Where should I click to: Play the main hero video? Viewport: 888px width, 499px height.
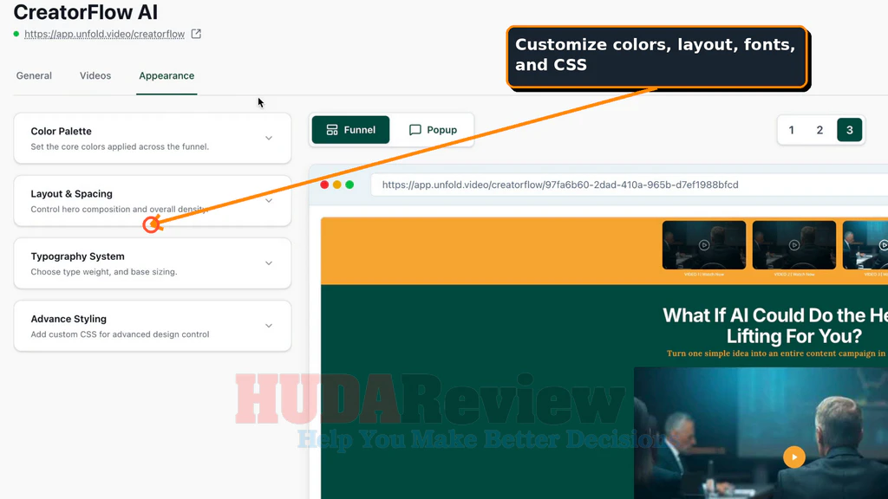[x=794, y=457]
